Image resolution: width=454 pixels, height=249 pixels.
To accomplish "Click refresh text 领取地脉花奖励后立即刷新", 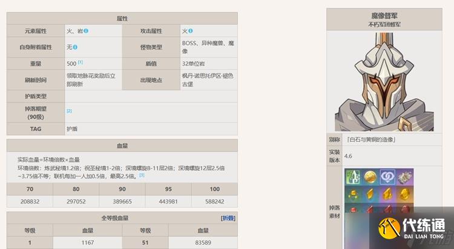I will 91,80.
